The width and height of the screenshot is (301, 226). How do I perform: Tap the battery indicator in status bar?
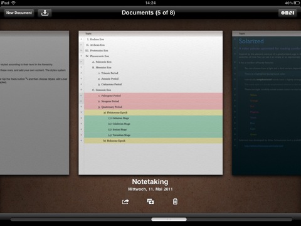(x=296, y=3)
